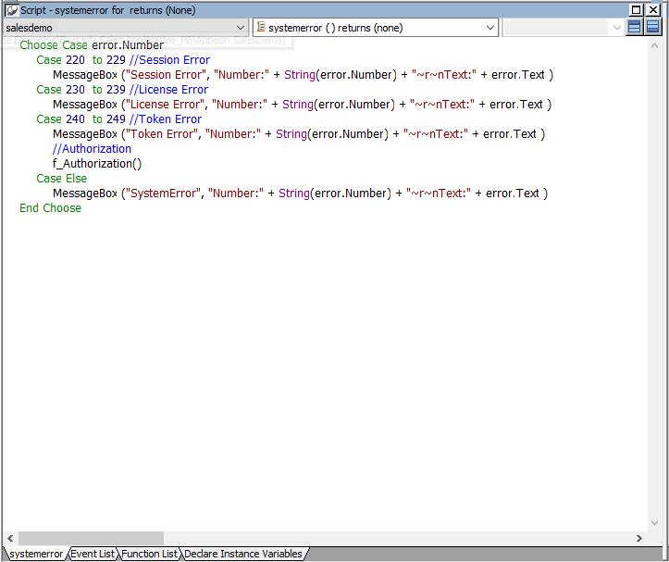
Task: Click the rightmost pane-layout icon in script toolbar
Action: [x=653, y=28]
